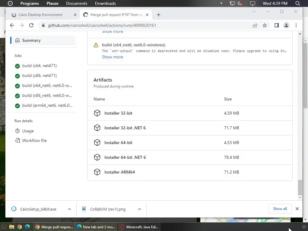
Task: Open taskbar list menu icon
Action: pos(304,227)
